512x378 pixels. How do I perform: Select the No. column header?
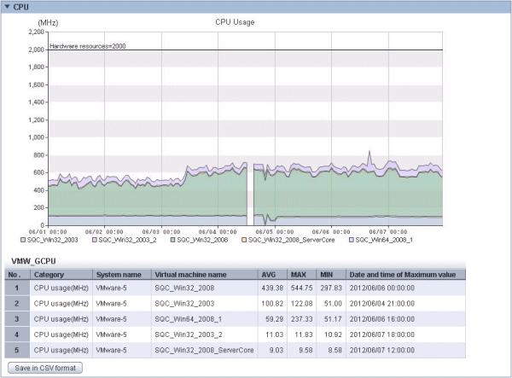click(17, 275)
